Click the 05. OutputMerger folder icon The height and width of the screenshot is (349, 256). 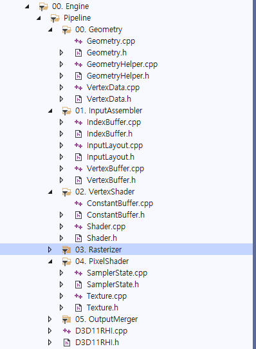(66, 319)
